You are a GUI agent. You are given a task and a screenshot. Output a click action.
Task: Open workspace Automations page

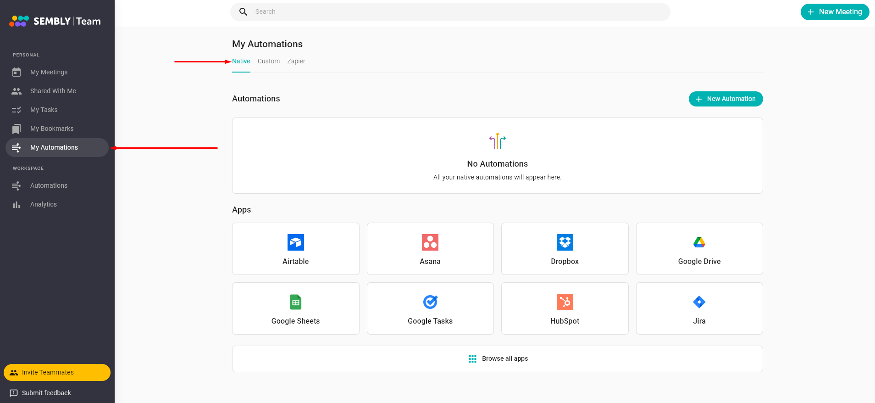point(57,185)
